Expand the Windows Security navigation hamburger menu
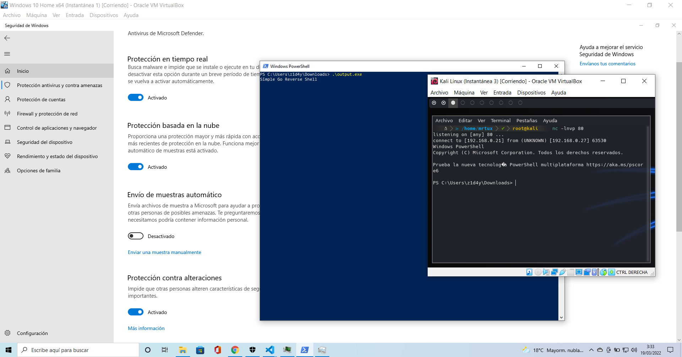This screenshot has width=682, height=357. (7, 54)
